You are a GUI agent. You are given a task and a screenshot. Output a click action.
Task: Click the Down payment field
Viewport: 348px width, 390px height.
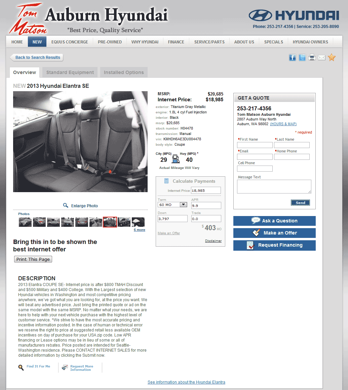172,219
